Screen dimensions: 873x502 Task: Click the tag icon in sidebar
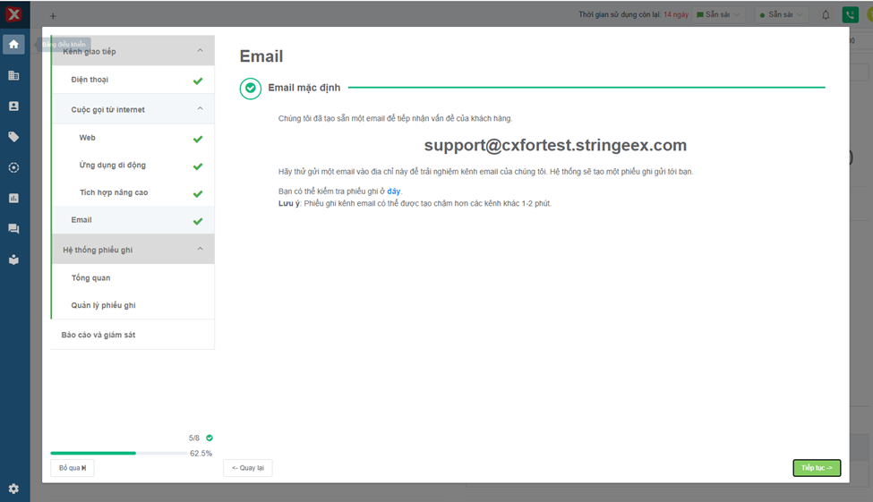13,137
